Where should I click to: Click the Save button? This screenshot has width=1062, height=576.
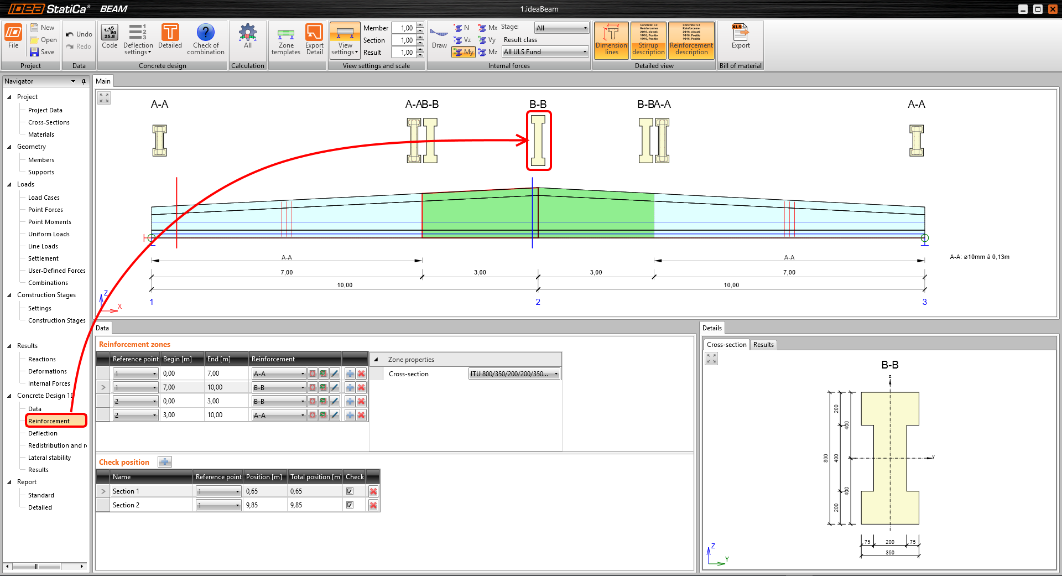point(43,52)
